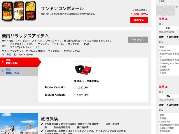Collapse the 往路 fare summary triangle

[x=166, y=19]
